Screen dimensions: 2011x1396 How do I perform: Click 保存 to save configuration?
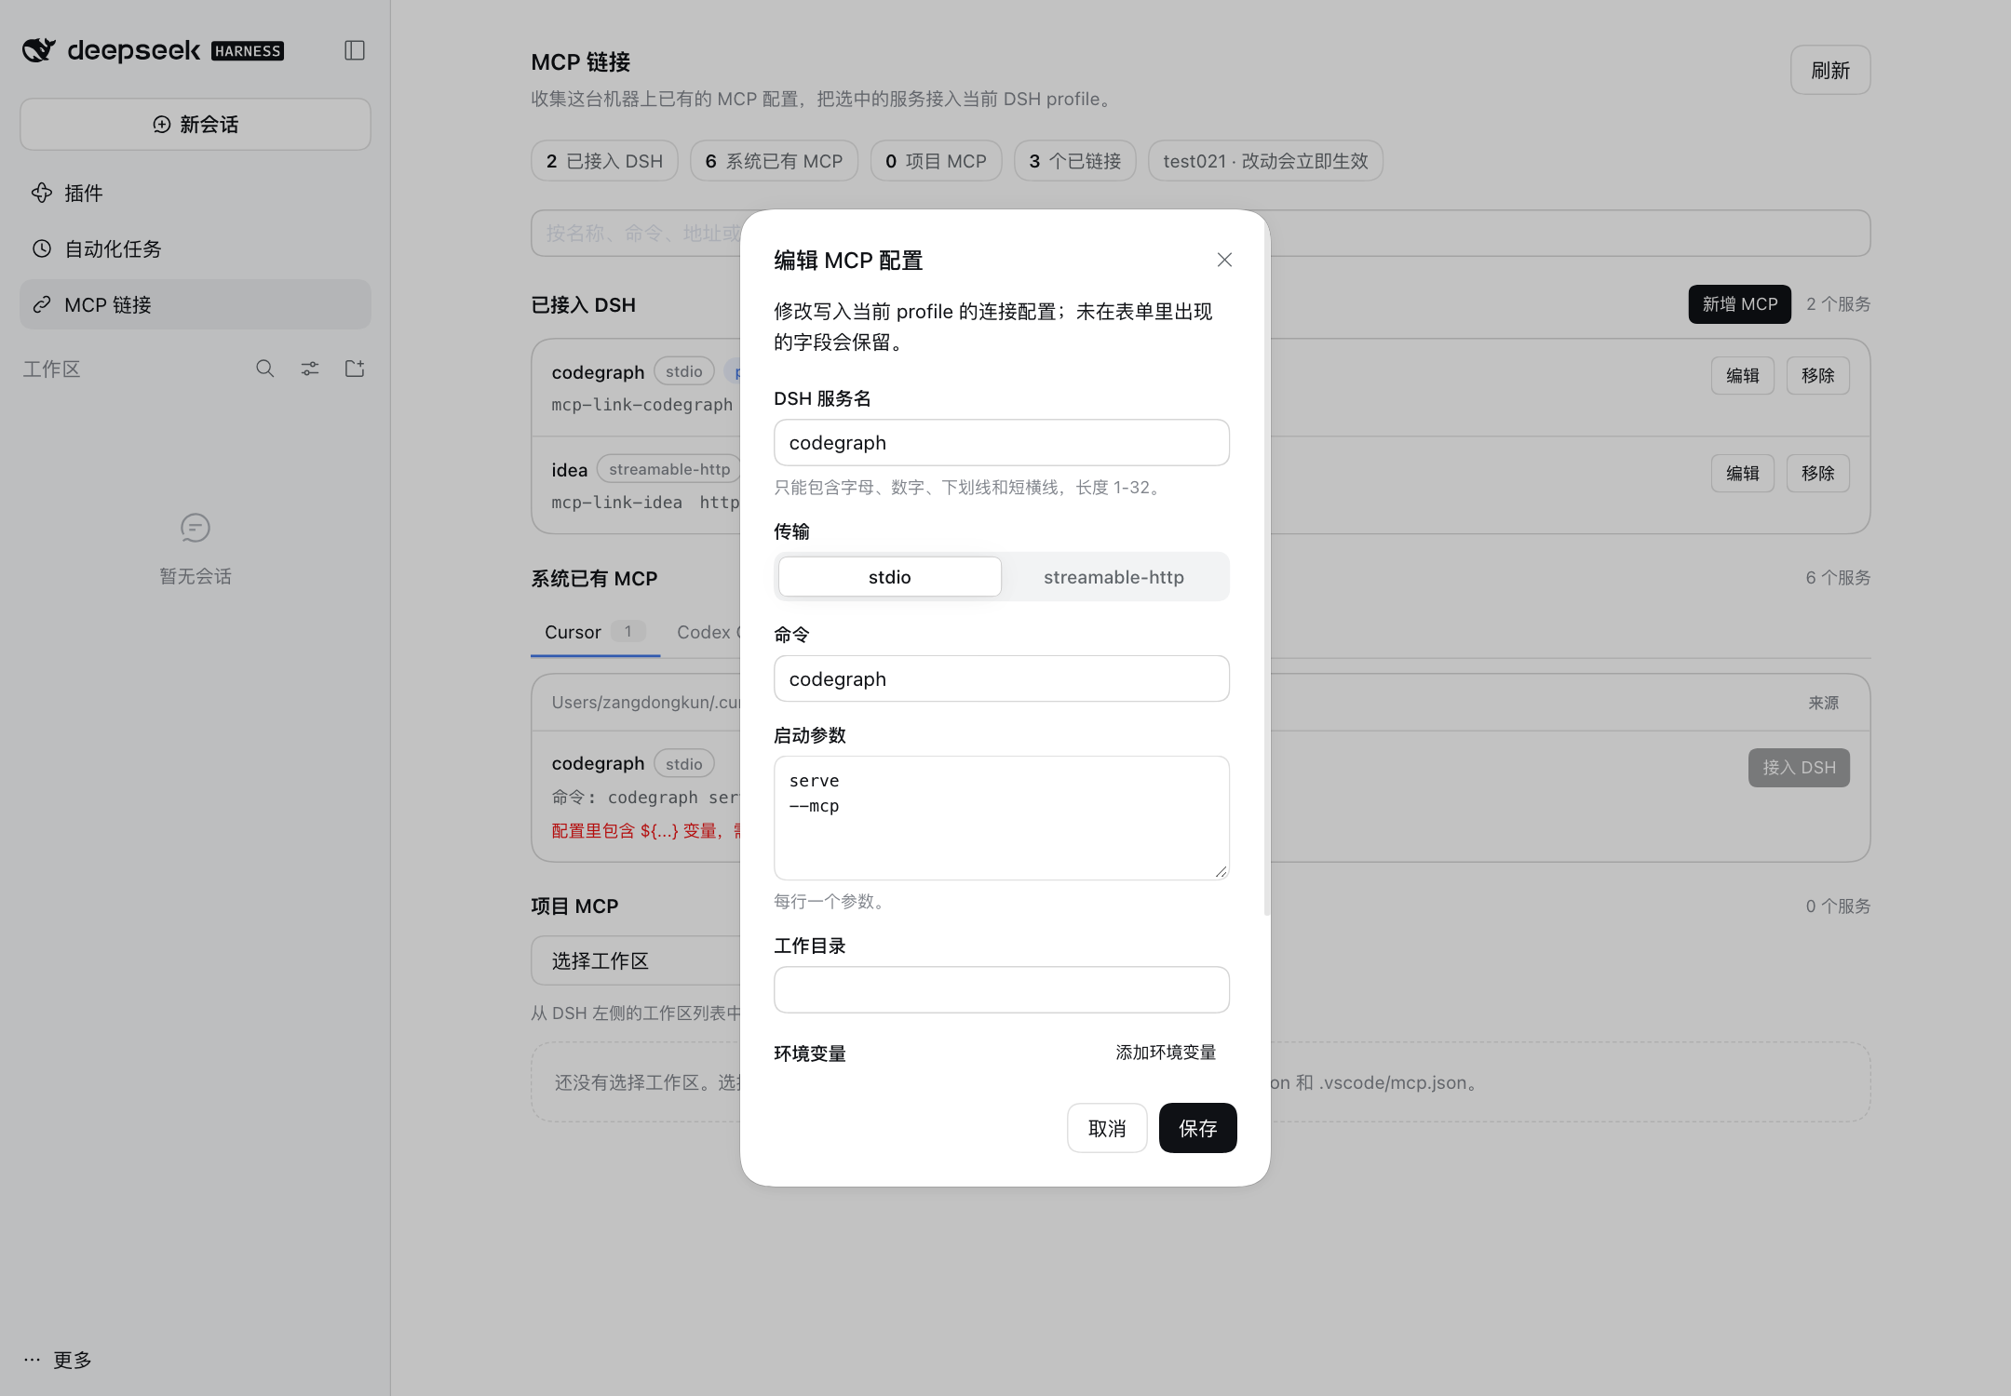coord(1197,1128)
